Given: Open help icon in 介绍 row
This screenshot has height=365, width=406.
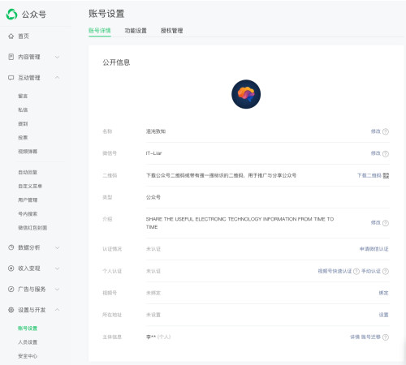Looking at the screenshot, I should 386,223.
